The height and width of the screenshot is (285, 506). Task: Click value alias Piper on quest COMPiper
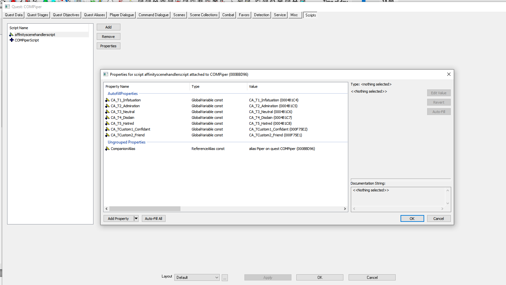282,149
